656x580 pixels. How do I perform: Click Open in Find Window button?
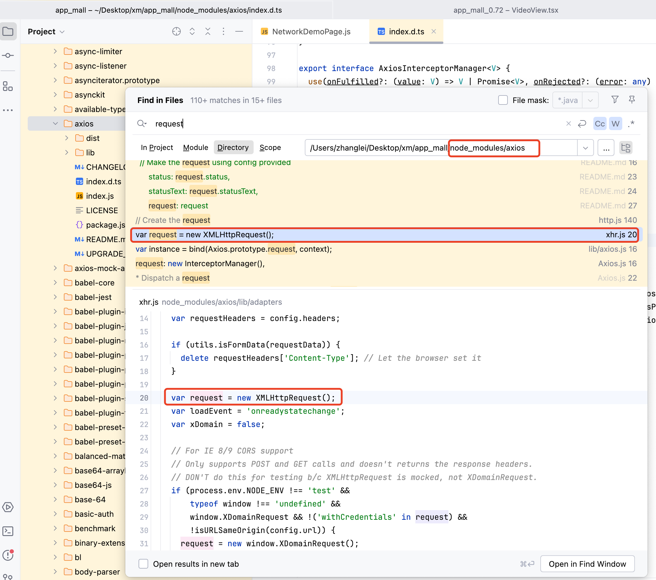[587, 564]
